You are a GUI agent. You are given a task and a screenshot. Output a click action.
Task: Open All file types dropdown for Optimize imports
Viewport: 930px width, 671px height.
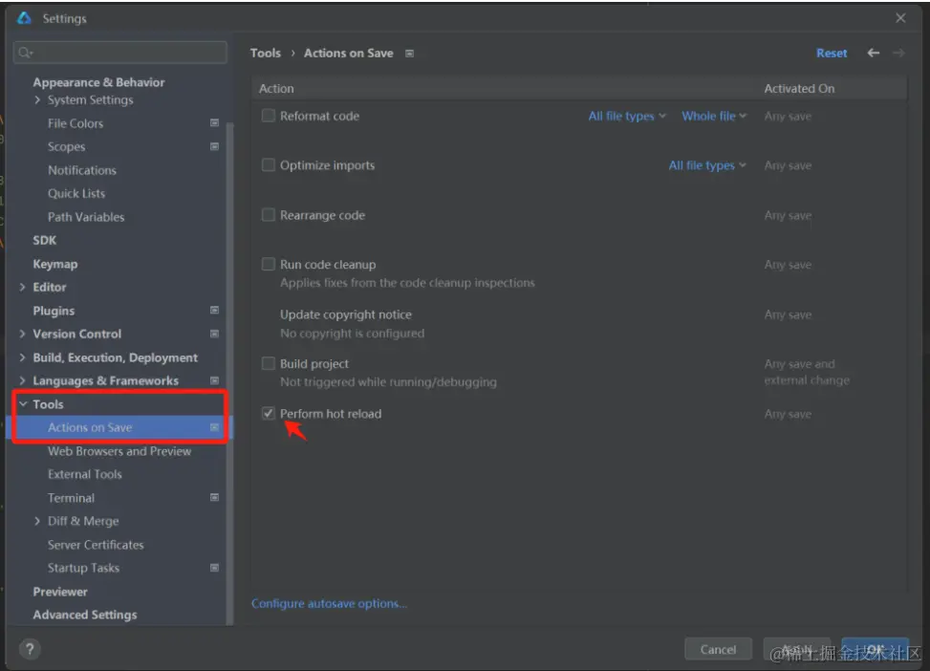coord(707,165)
